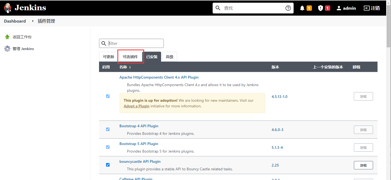Click version link 4.6.0-3
This screenshot has width=391, height=180.
coord(277,130)
